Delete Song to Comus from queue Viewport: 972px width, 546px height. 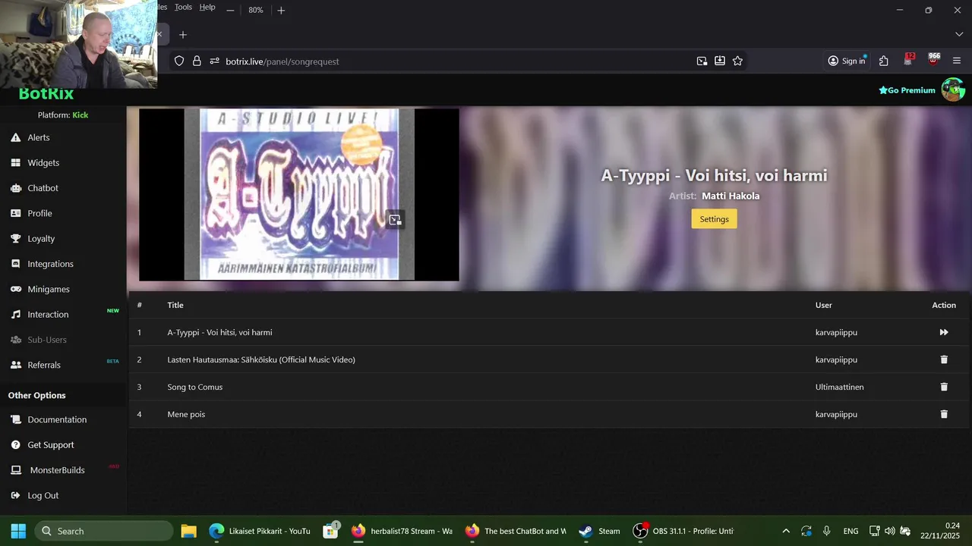pos(944,387)
